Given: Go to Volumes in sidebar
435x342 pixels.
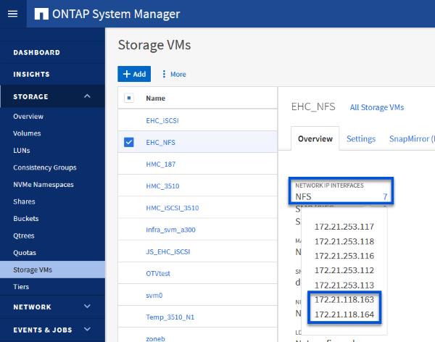Looking at the screenshot, I should click(x=27, y=133).
